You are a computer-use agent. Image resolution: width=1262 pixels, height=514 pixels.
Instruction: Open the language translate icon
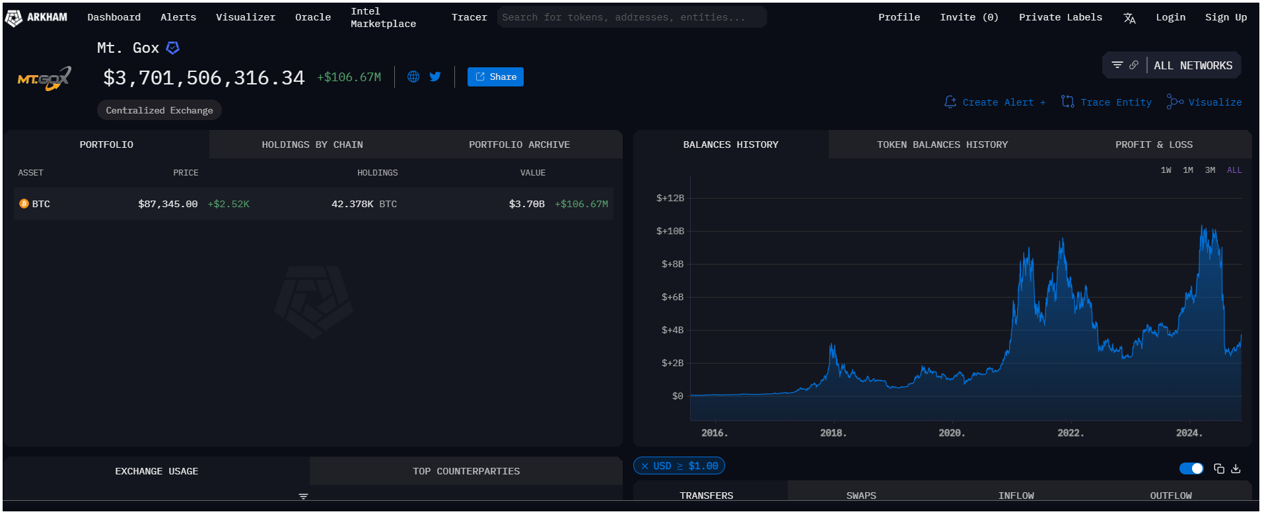(x=1129, y=18)
